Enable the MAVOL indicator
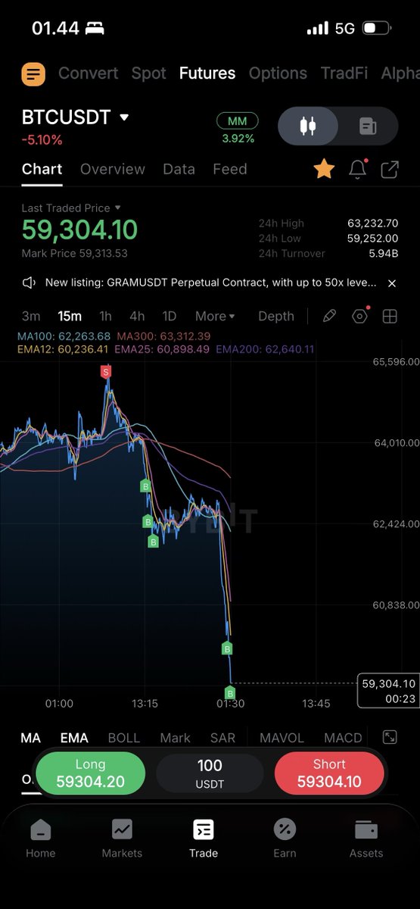The image size is (420, 909). (x=282, y=738)
